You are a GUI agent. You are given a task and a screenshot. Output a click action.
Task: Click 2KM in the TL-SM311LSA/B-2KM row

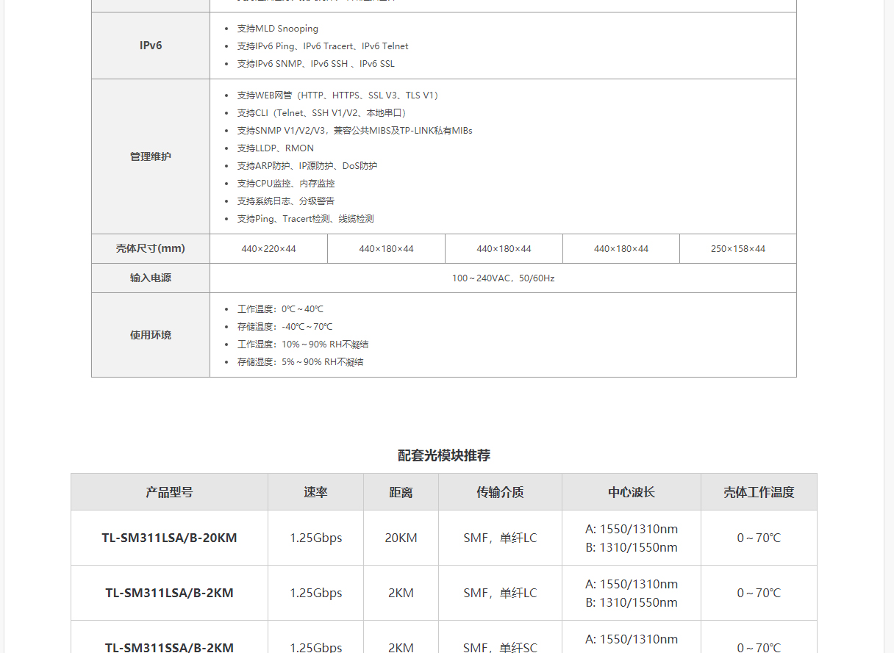401,593
